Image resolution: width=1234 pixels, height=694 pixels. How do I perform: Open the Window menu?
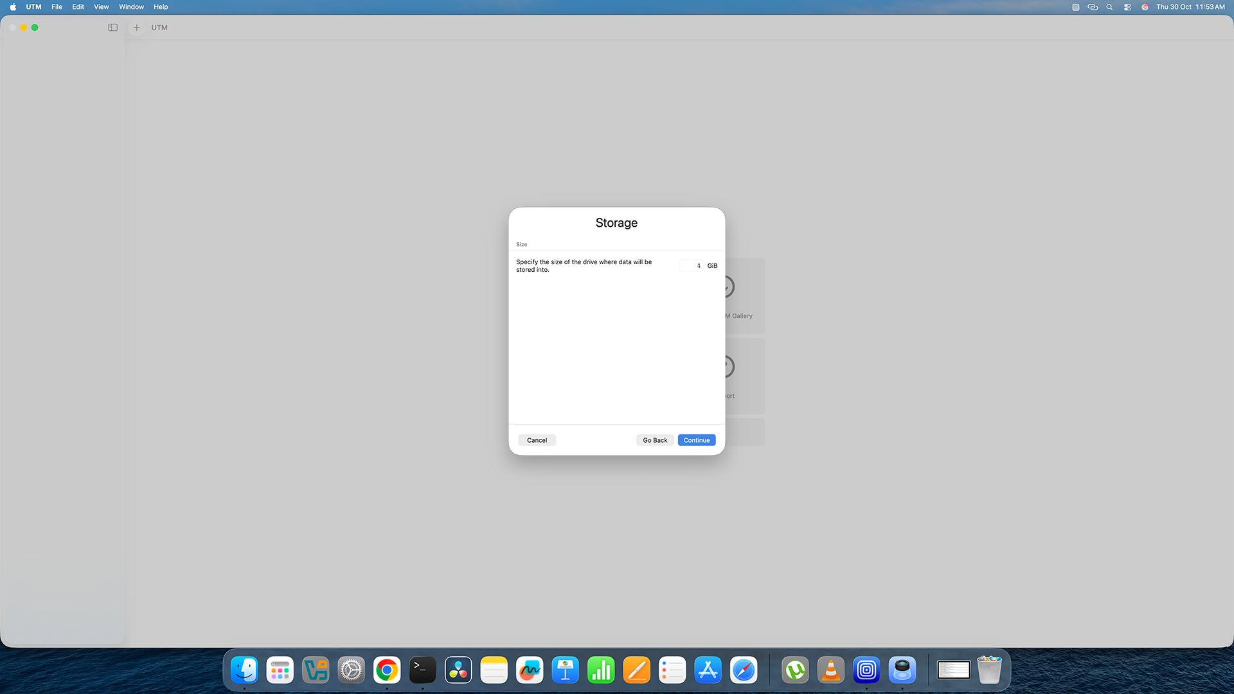(x=131, y=7)
